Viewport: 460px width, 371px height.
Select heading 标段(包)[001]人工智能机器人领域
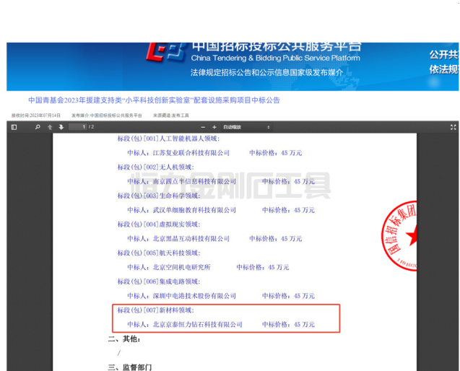click(x=168, y=139)
